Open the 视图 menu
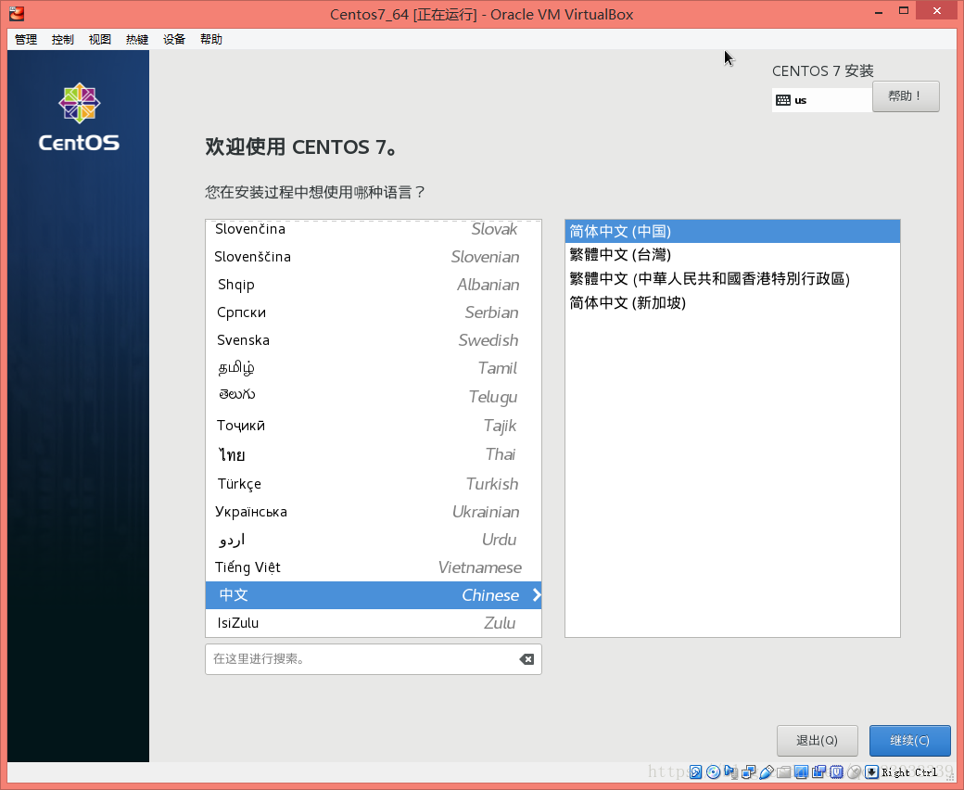964x790 pixels. 99,39
